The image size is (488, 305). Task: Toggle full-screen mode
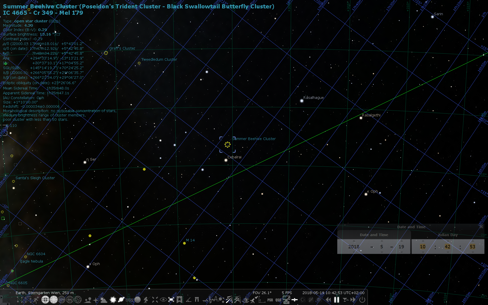pos(171,299)
